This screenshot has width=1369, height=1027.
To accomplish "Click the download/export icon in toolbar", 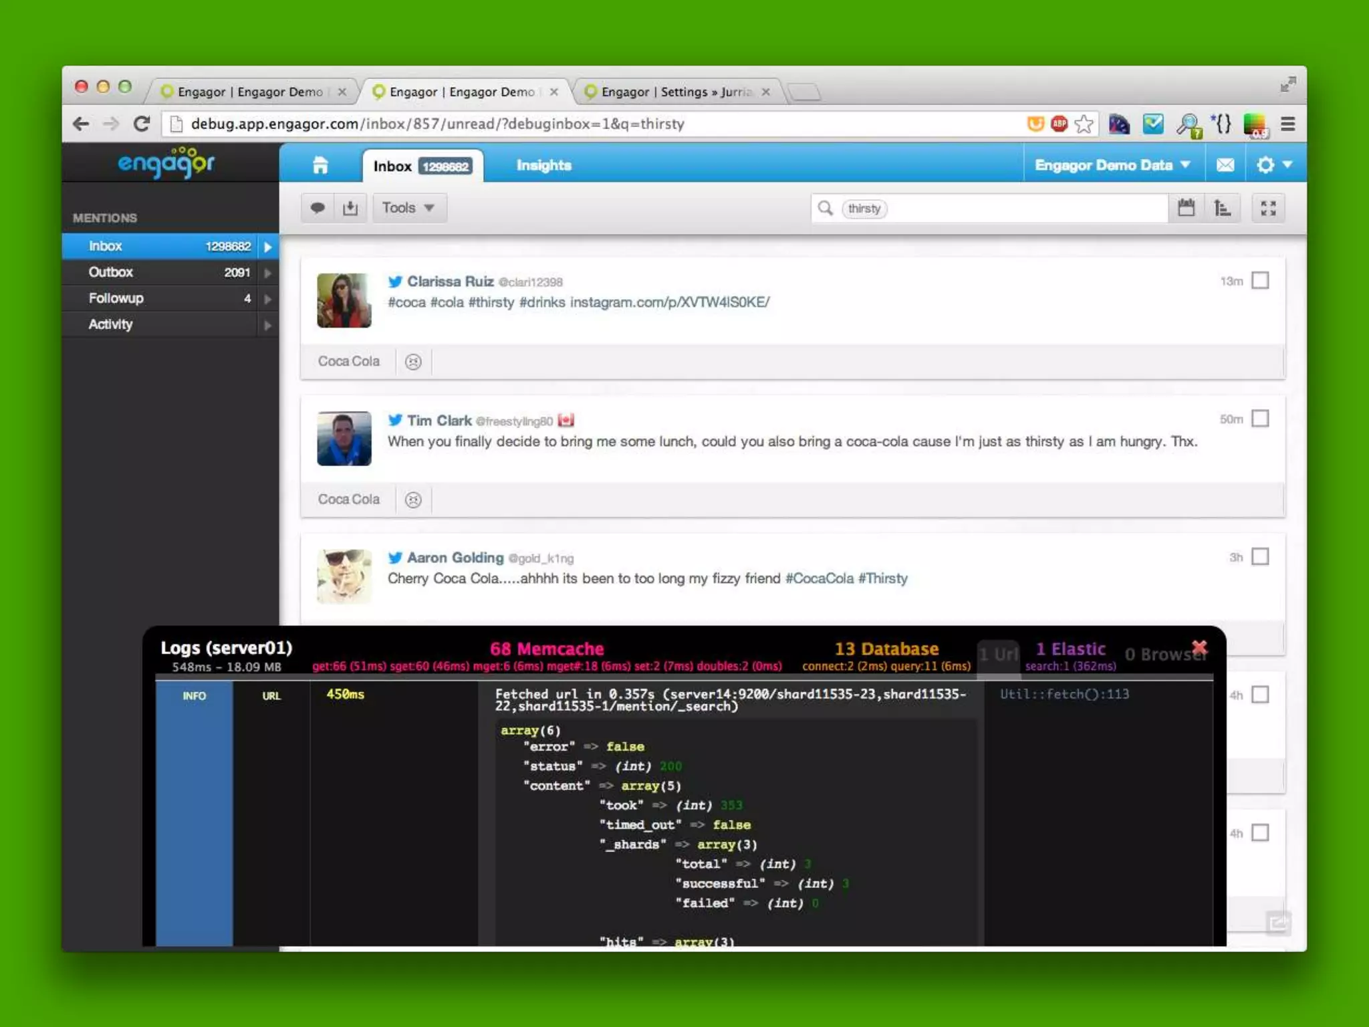I will pyautogui.click(x=350, y=208).
